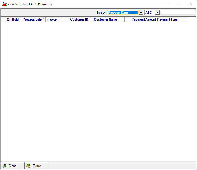The image size is (197, 170).
Task: Click the ASC text in the sort order box
Action: pyautogui.click(x=149, y=13)
